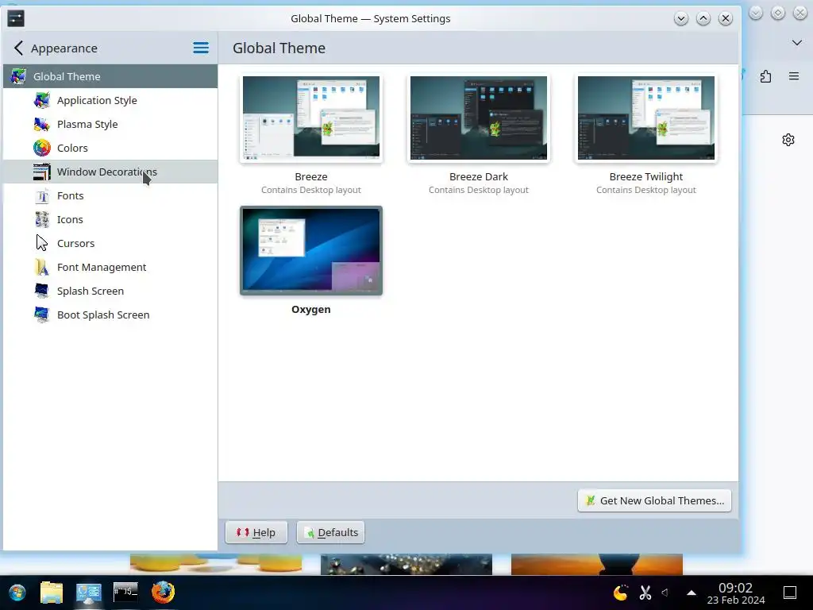Click the Defaults button

point(330,532)
